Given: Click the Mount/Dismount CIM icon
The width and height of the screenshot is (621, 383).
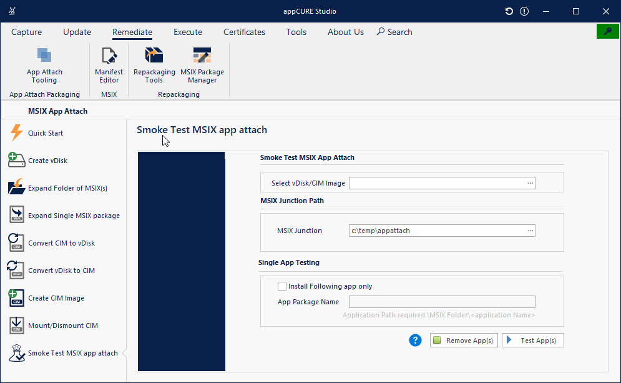Looking at the screenshot, I should (x=16, y=325).
